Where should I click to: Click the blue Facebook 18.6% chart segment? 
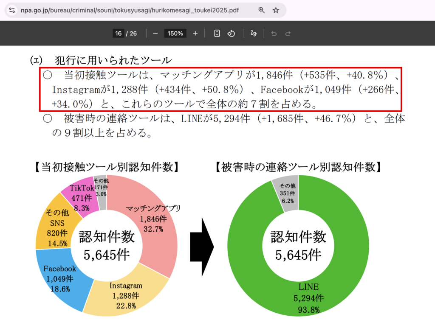[59, 278]
